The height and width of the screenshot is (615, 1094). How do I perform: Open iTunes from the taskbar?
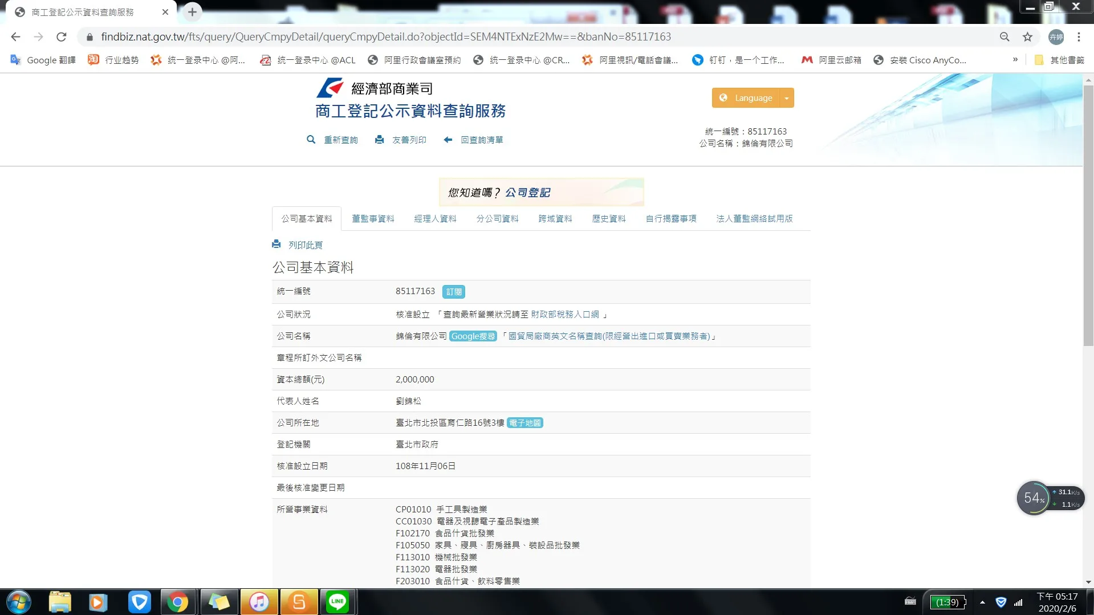click(259, 602)
